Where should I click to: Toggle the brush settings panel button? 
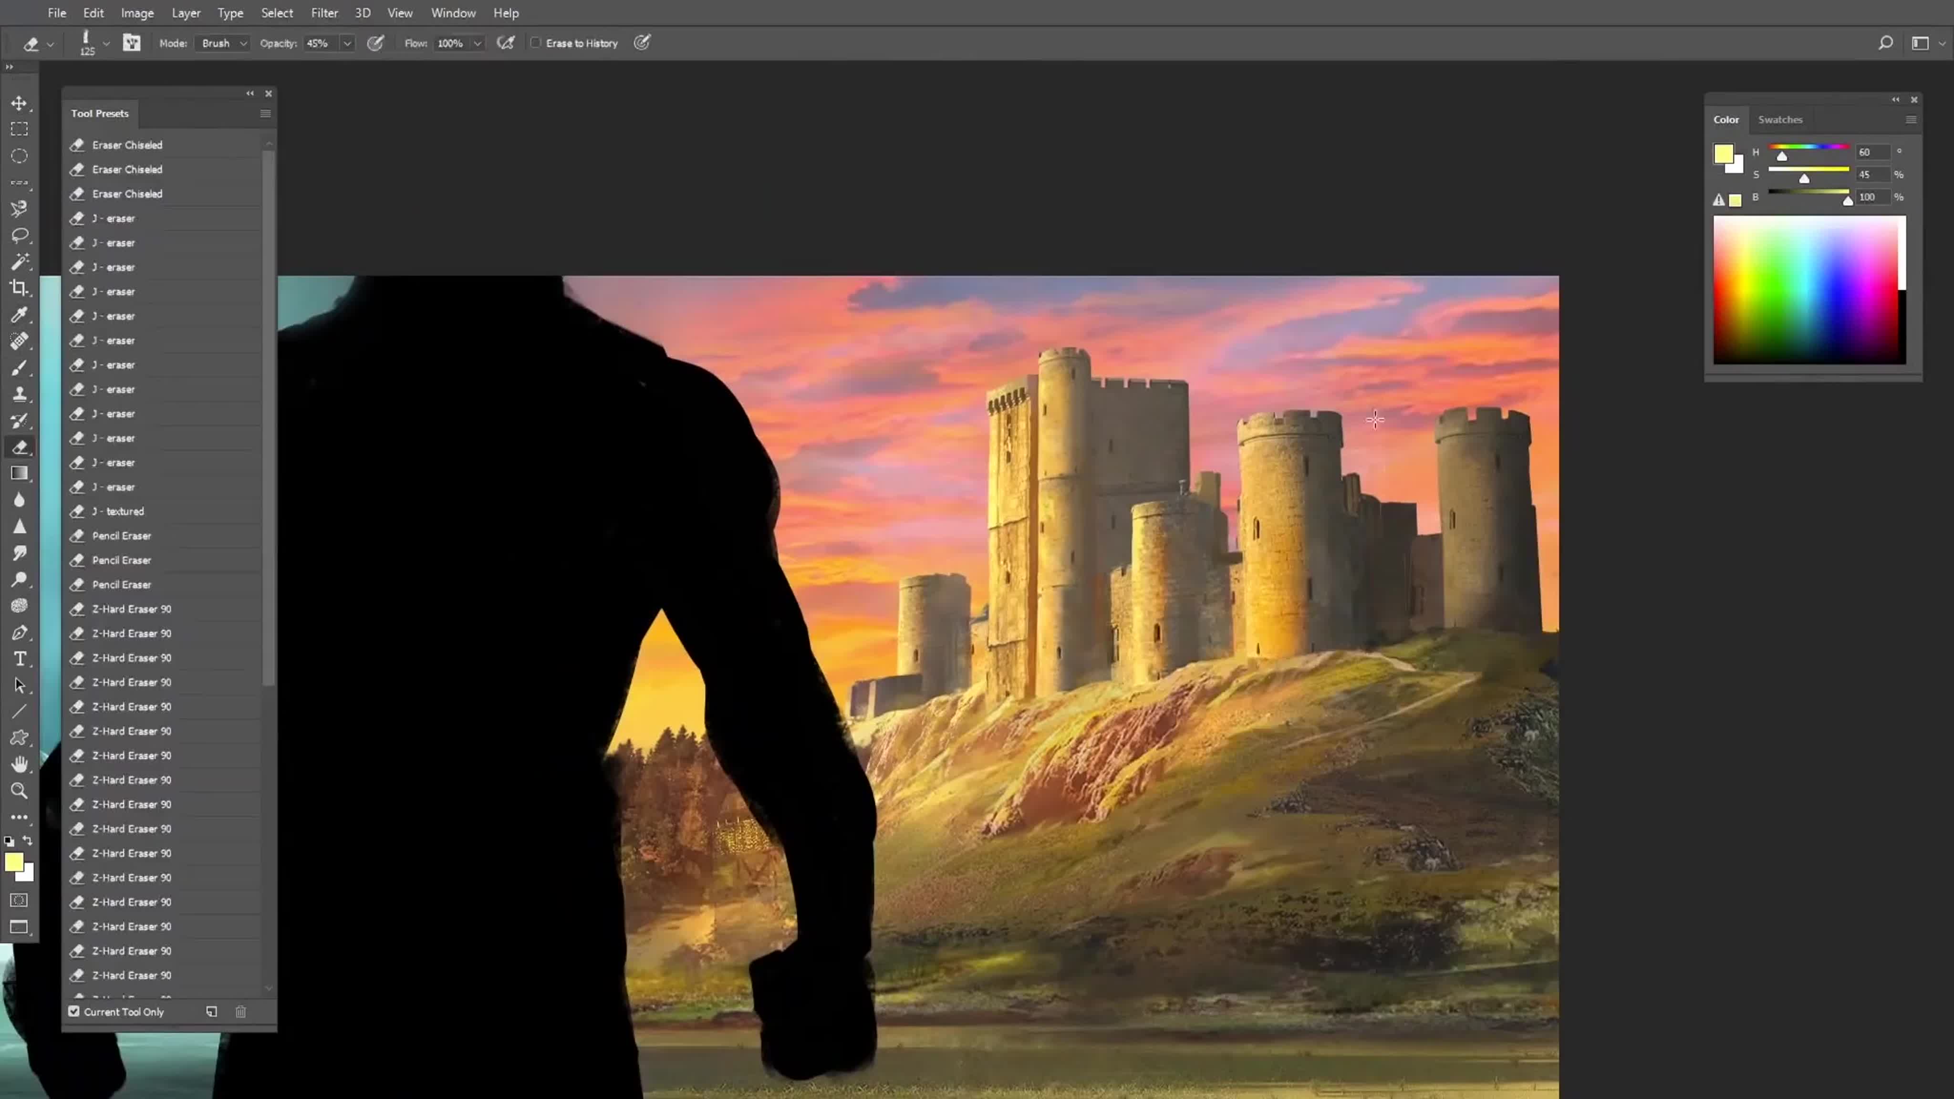pyautogui.click(x=132, y=43)
